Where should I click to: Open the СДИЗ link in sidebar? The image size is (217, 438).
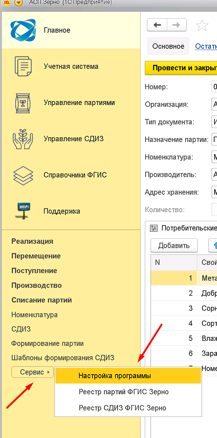(x=21, y=329)
